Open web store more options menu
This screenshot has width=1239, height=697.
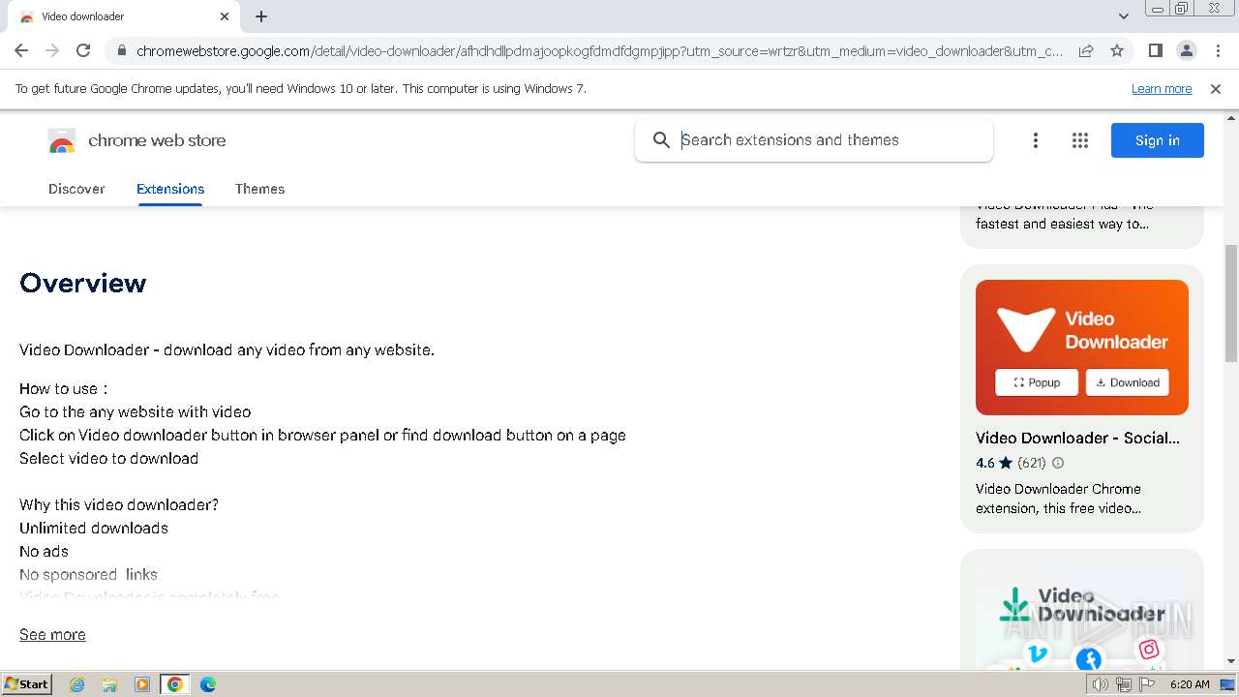[1036, 140]
